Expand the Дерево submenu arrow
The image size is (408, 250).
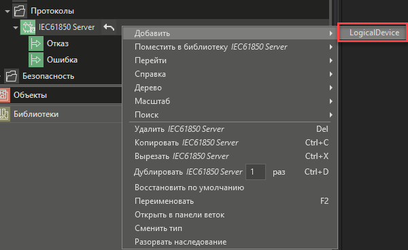click(330, 88)
